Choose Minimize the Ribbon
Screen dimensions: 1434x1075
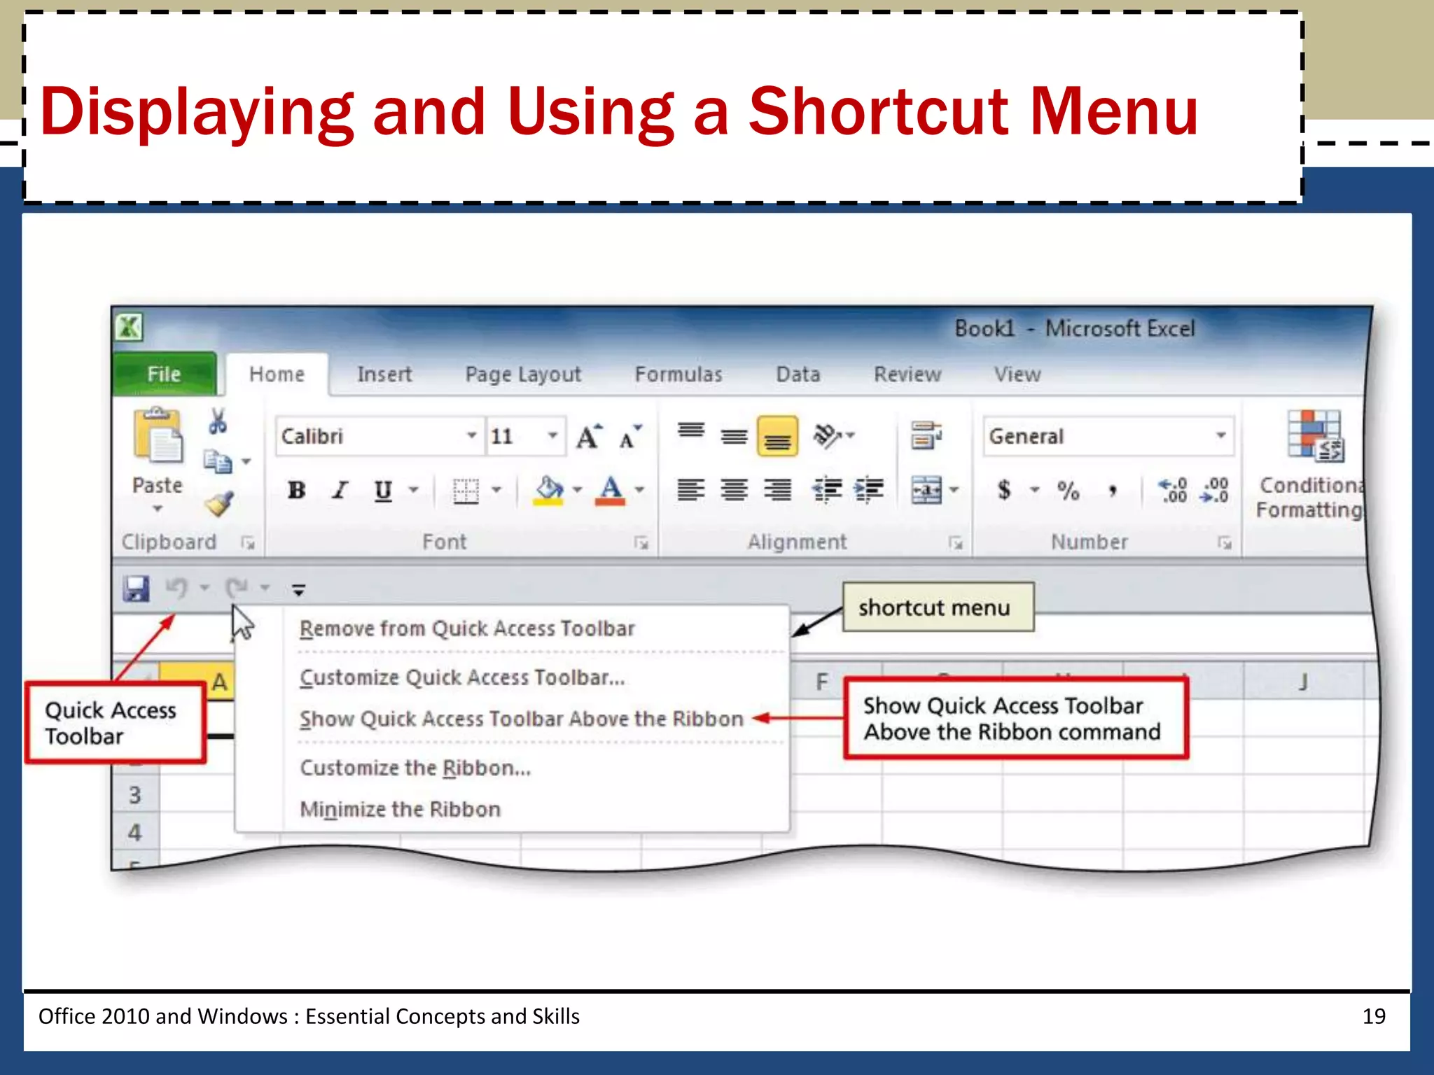(513, 809)
